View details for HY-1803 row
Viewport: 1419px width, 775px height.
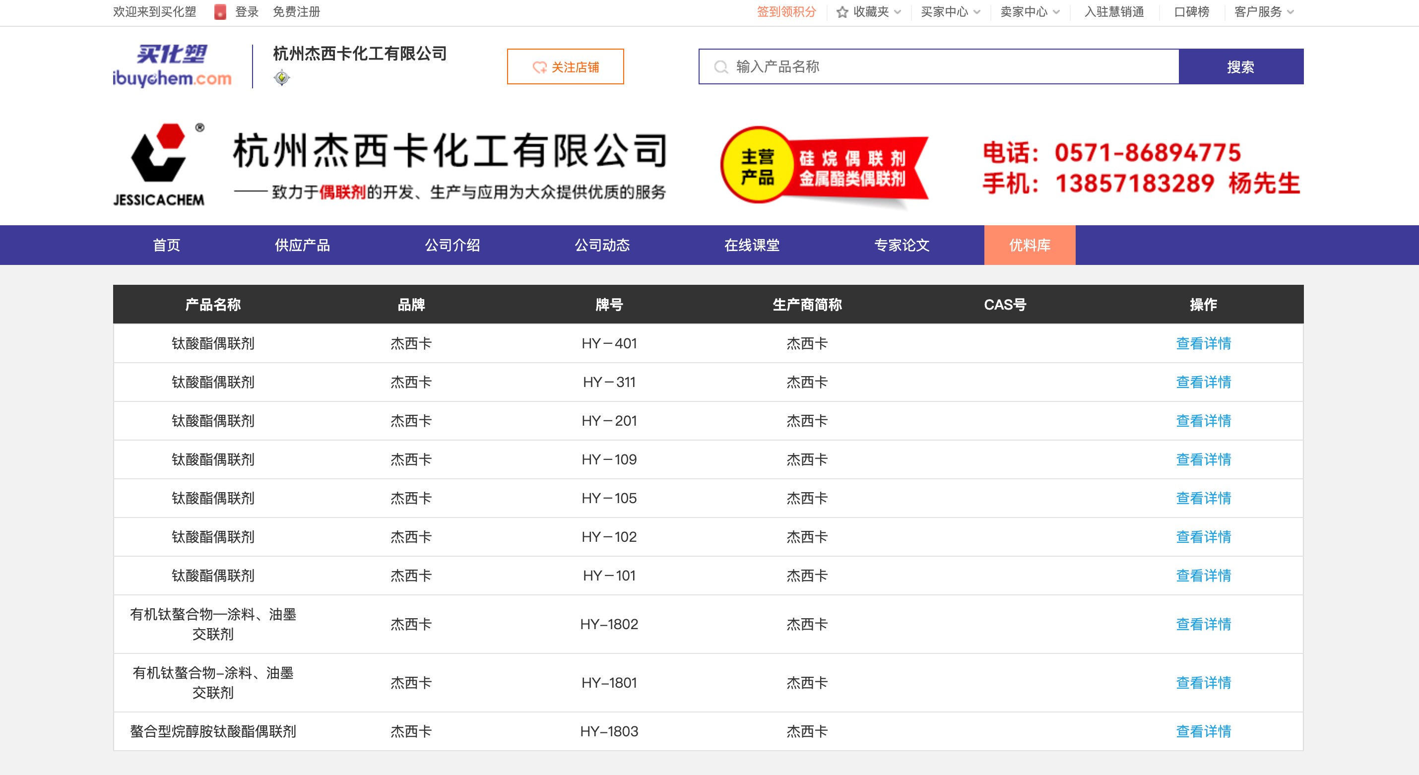(1203, 731)
